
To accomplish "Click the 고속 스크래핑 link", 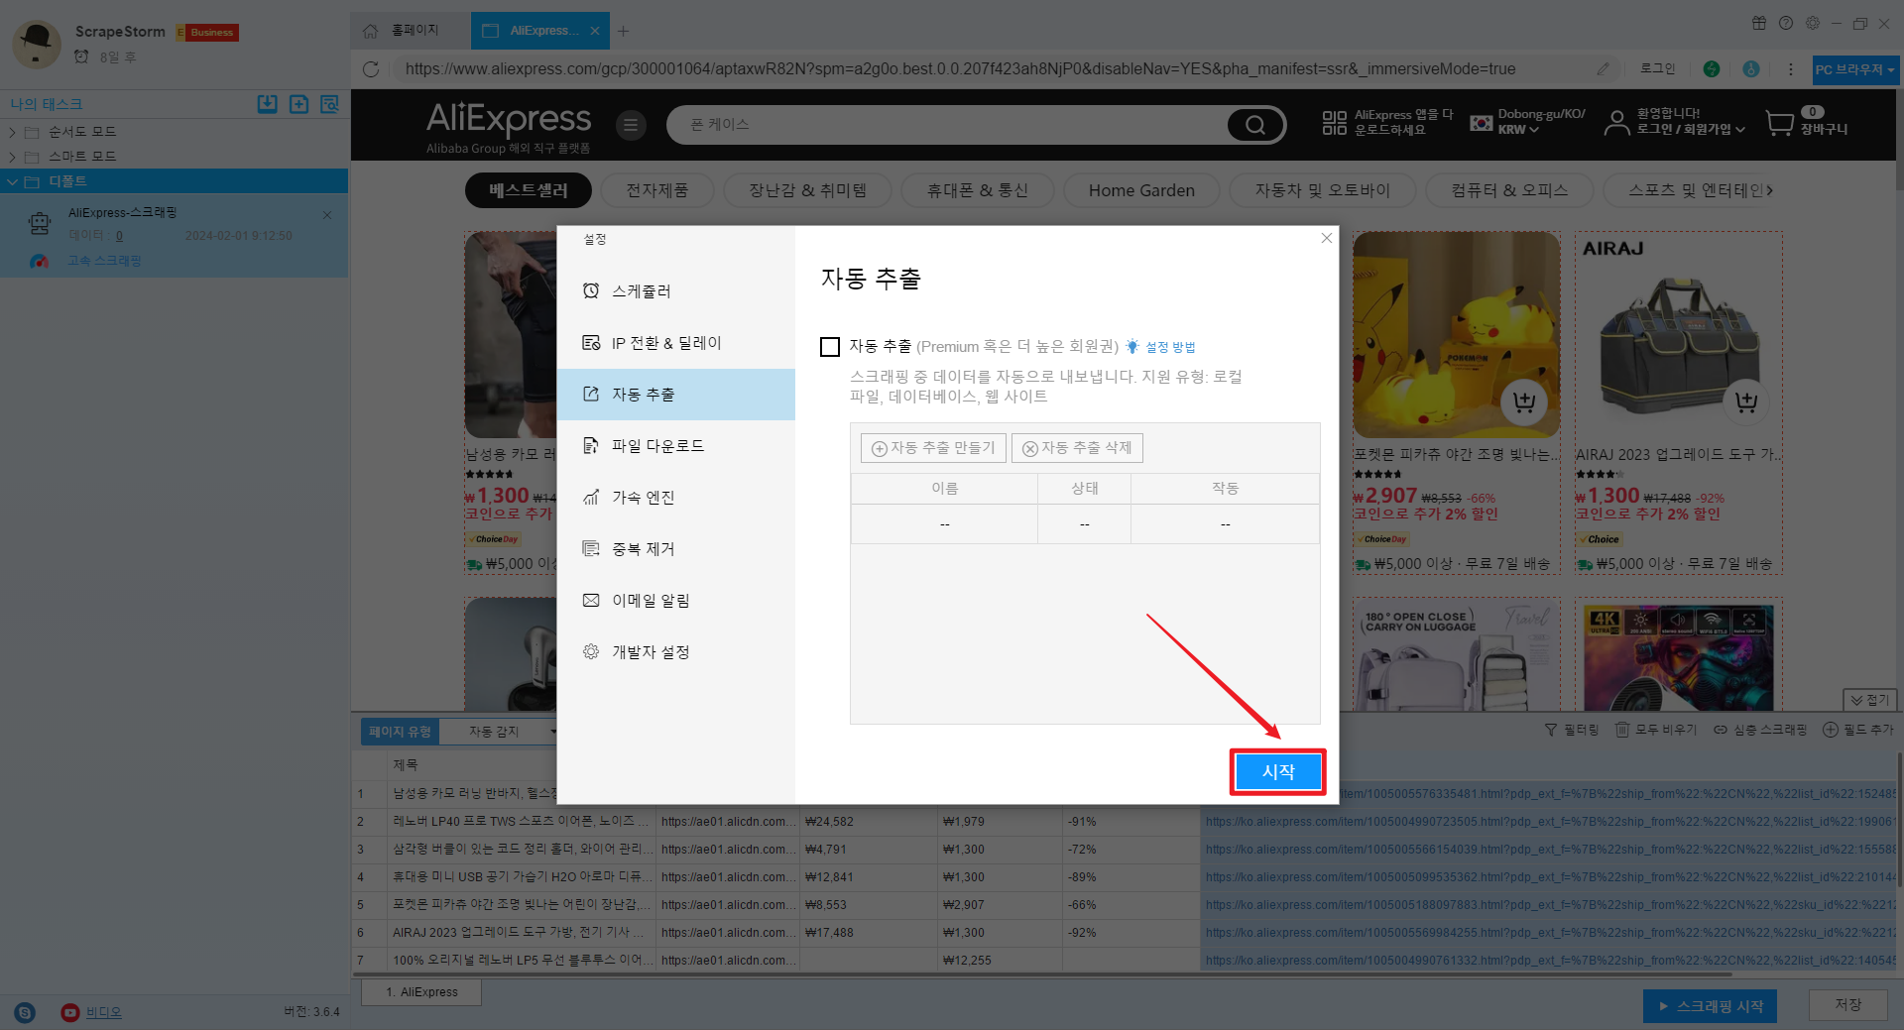I will pyautogui.click(x=104, y=261).
